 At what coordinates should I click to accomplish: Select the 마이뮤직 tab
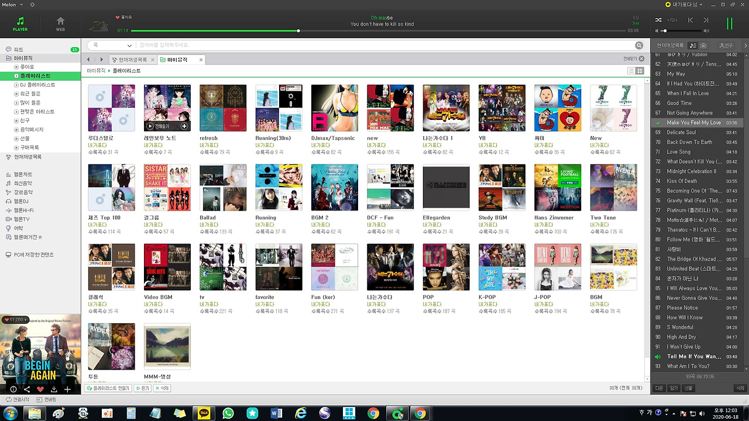tap(181, 60)
